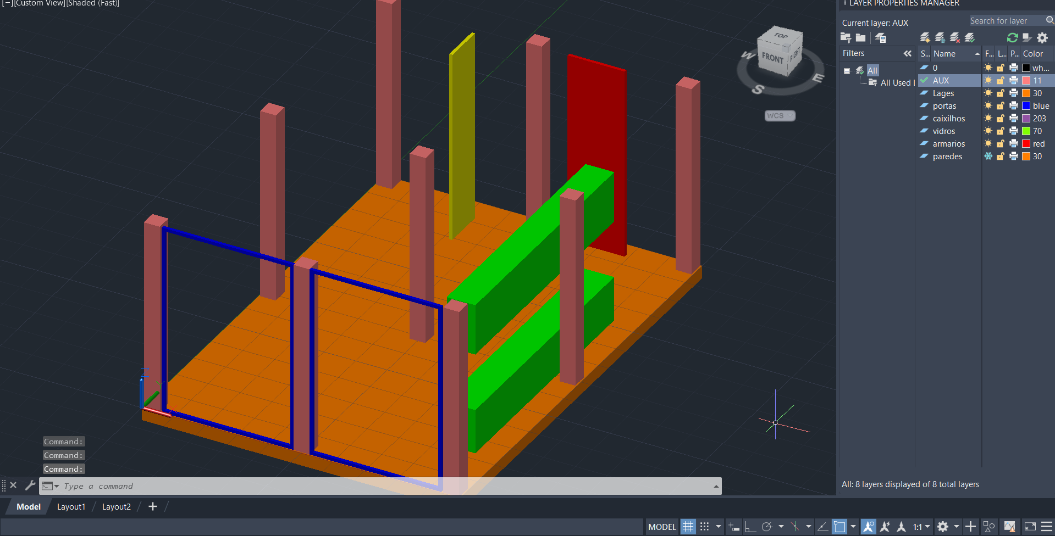Click the Shaded (Fast) visual style label
The image size is (1055, 536).
tap(93, 3)
